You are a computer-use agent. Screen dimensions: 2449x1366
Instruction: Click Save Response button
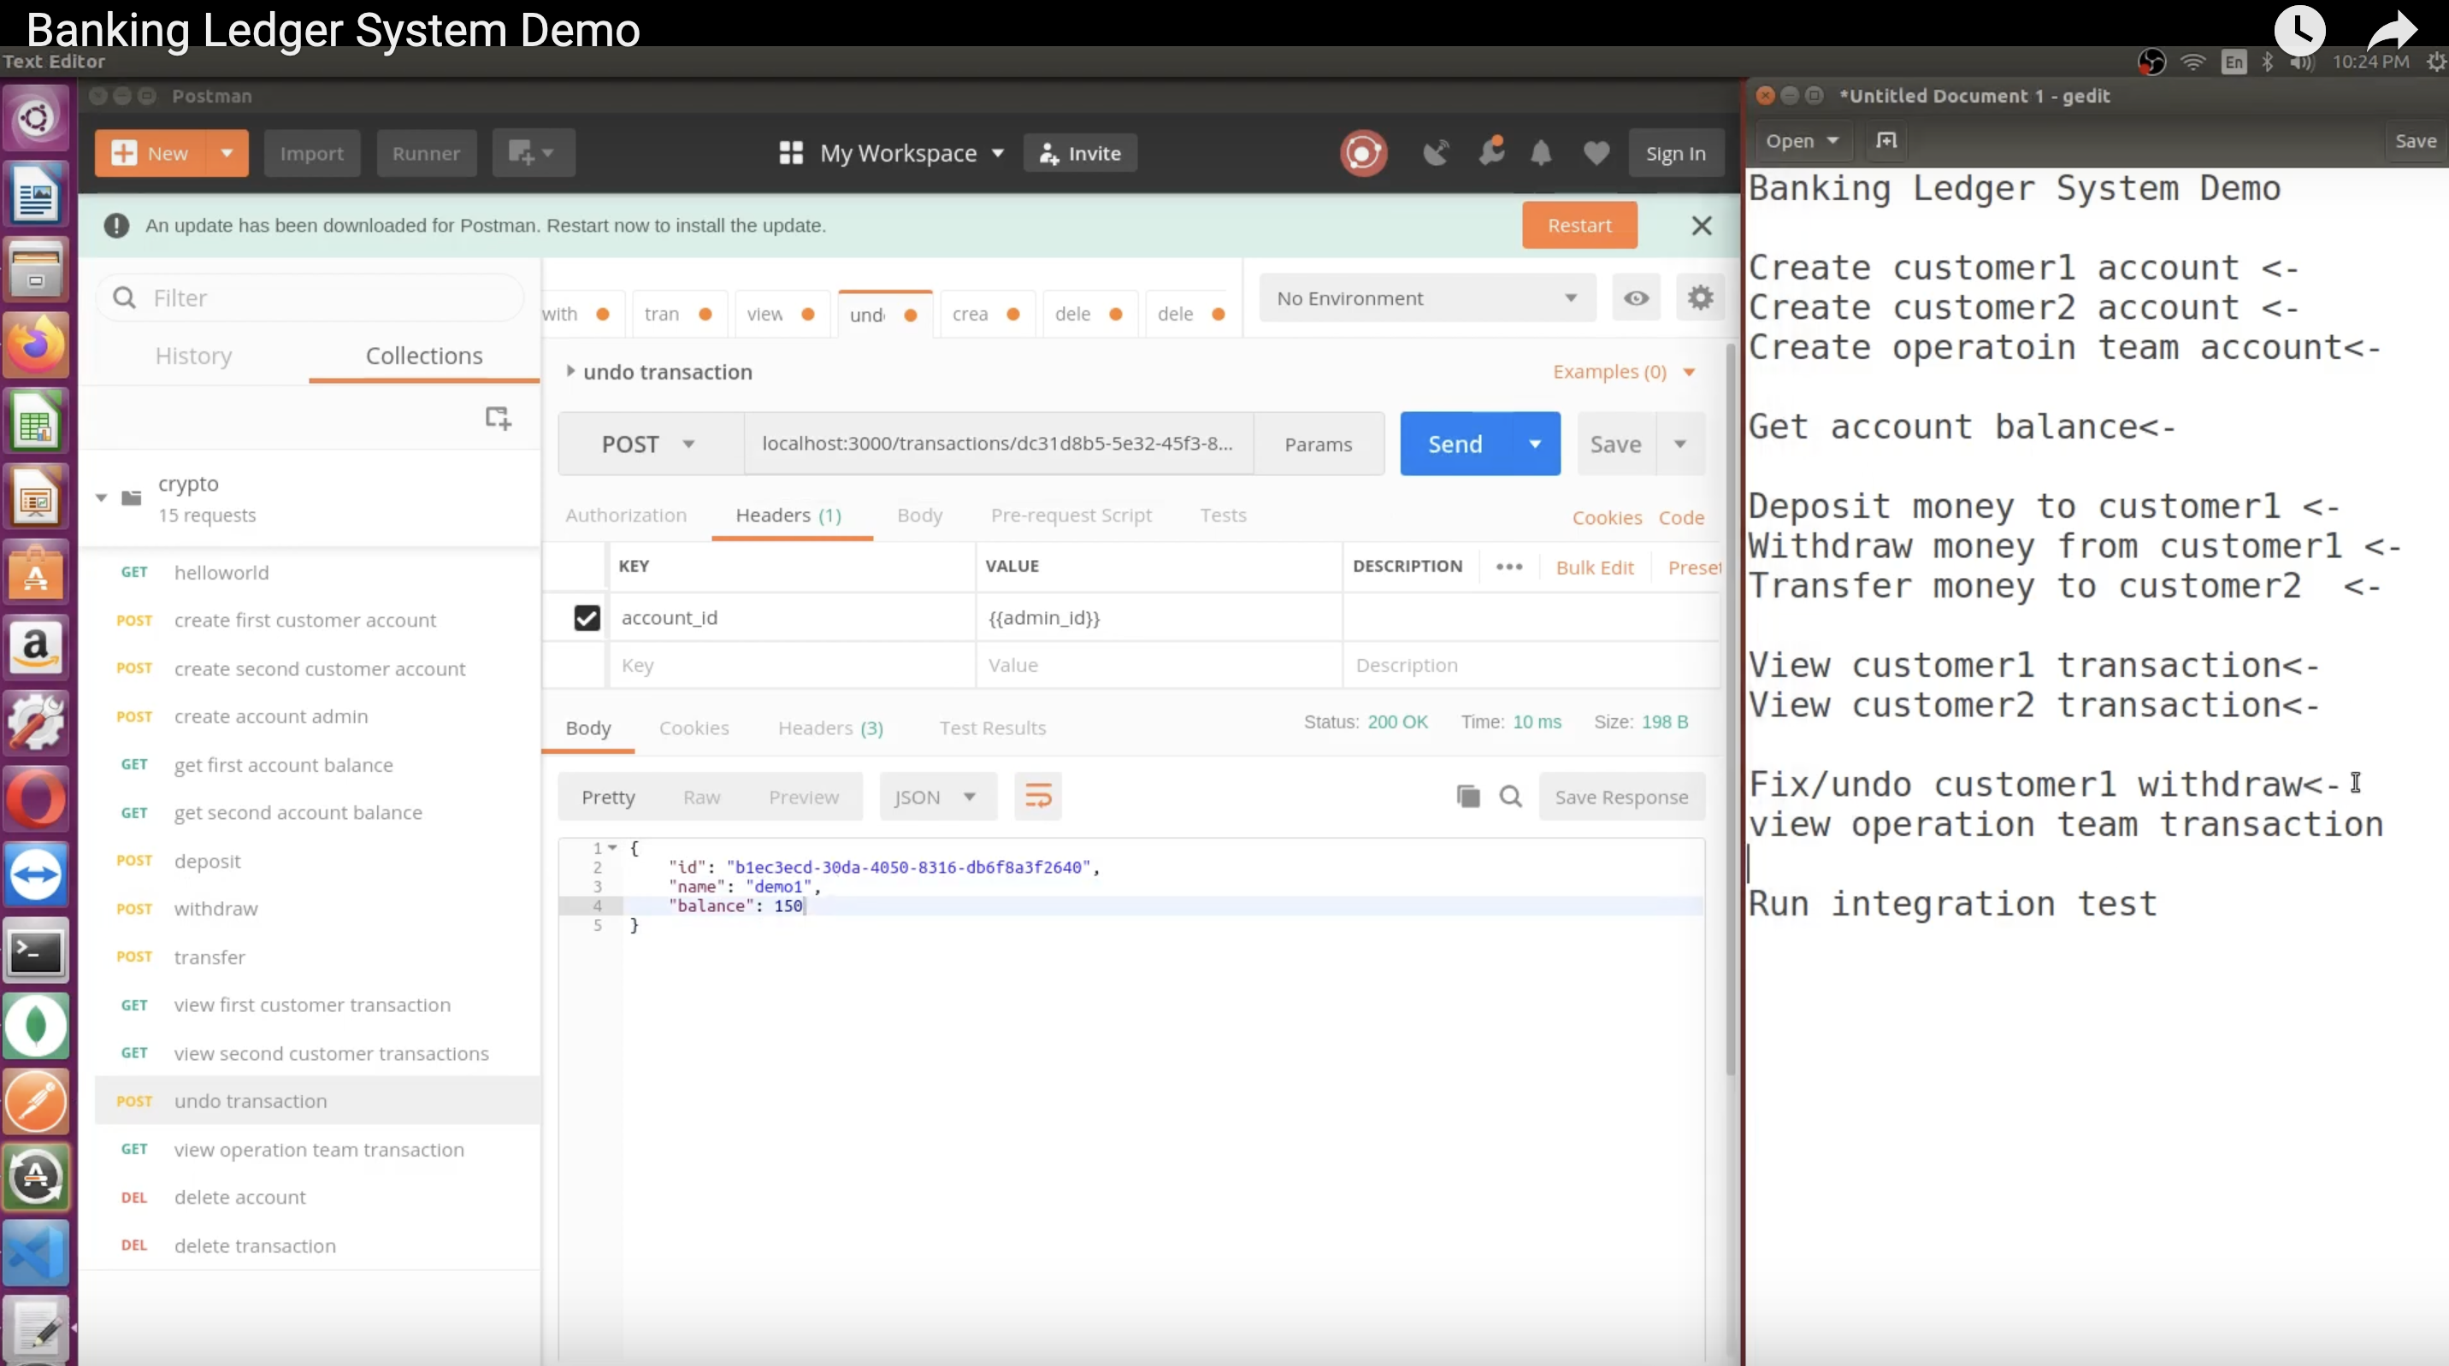[x=1621, y=797]
